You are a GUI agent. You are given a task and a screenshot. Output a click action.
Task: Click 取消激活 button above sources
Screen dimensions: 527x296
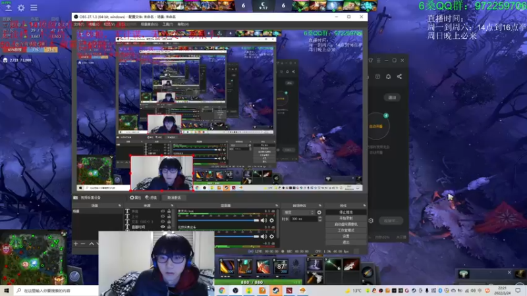pyautogui.click(x=174, y=198)
